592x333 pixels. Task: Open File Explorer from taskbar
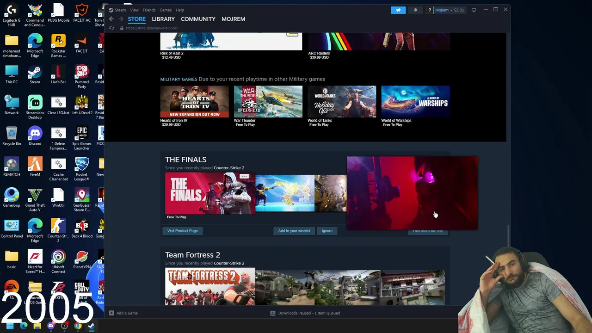pyautogui.click(x=37, y=326)
